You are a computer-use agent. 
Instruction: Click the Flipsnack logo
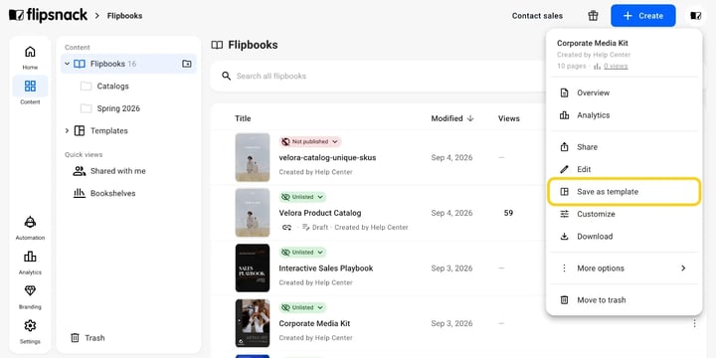(x=48, y=16)
